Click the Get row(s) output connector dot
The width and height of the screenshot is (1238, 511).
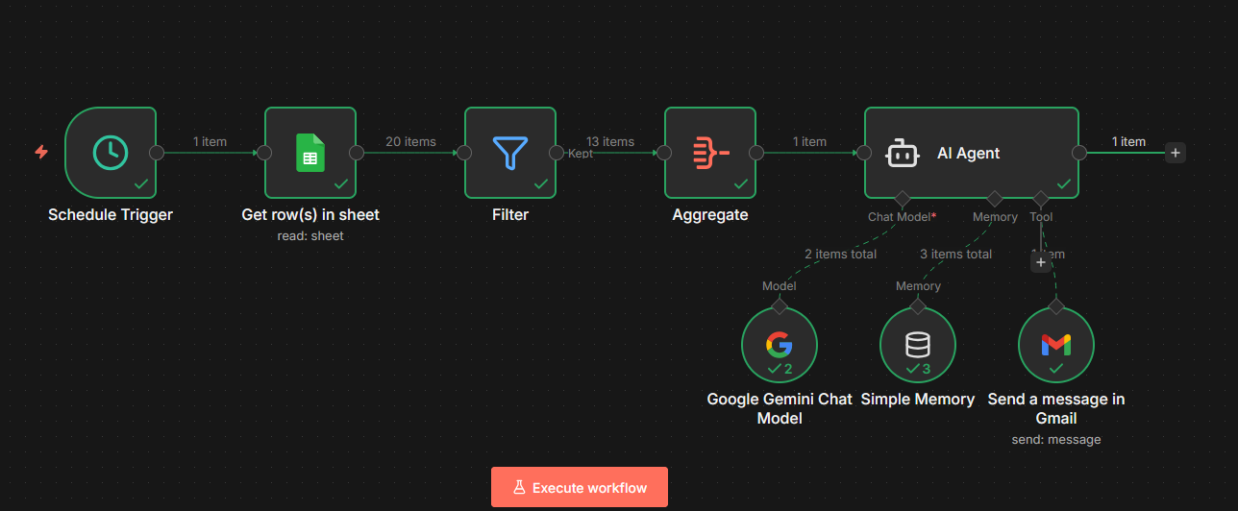[x=357, y=152]
